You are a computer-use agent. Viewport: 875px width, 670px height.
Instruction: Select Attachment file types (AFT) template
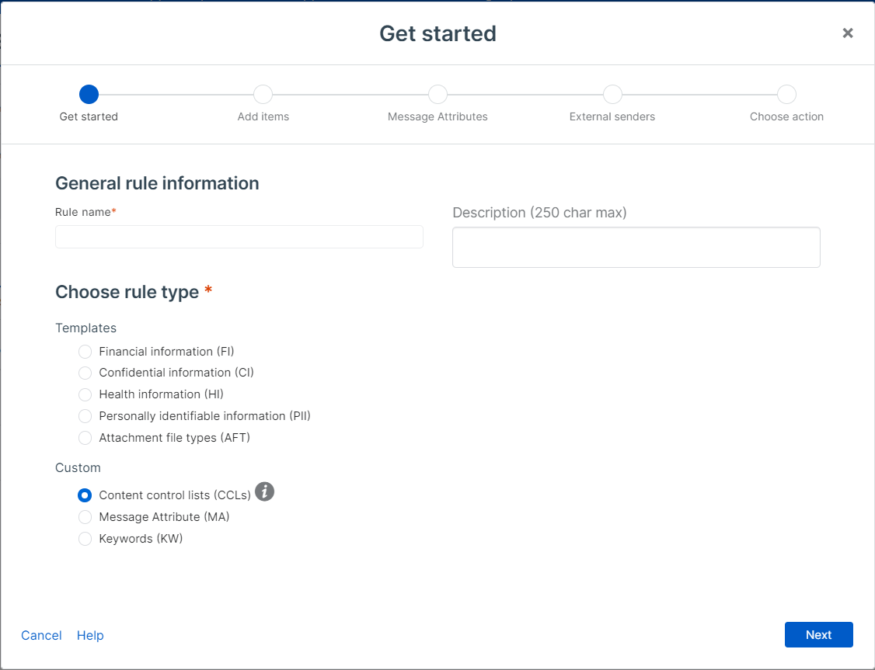85,439
